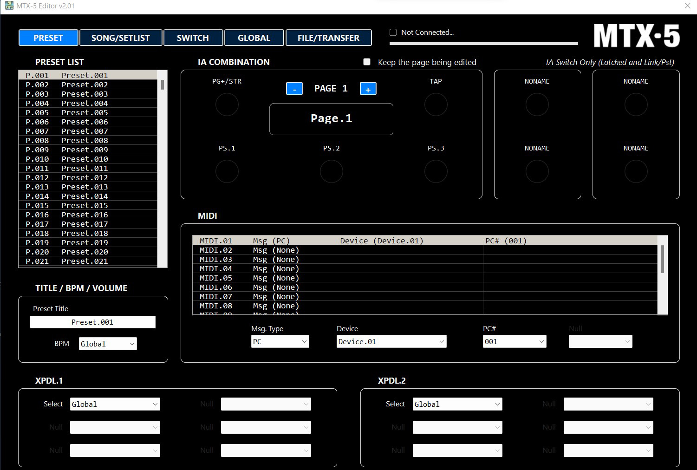
Task: Click the PS.3 footswitch circle
Action: coord(436,171)
